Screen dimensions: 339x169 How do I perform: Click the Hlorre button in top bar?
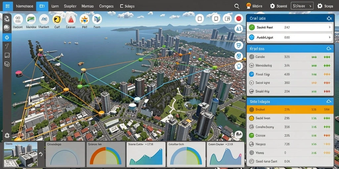point(254,6)
